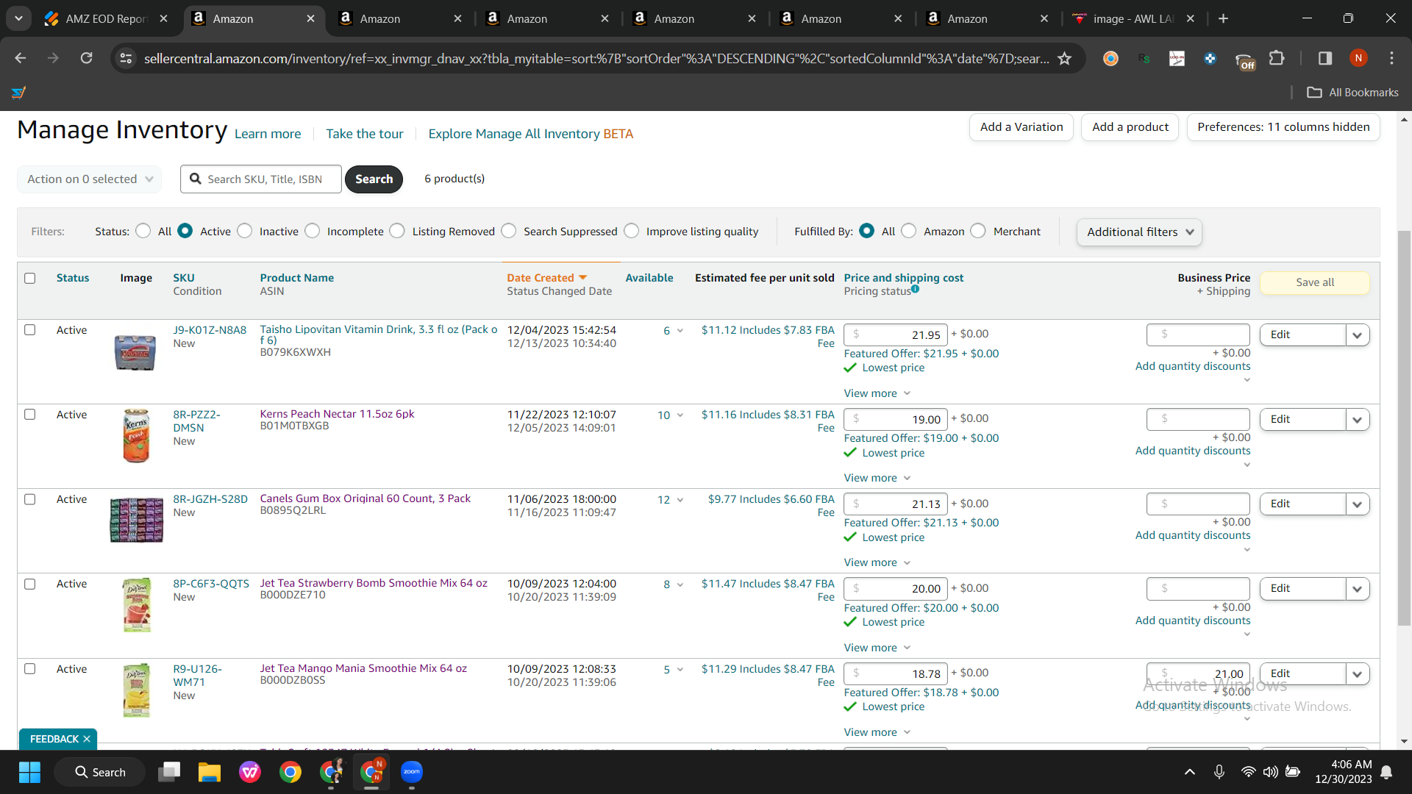Image resolution: width=1412 pixels, height=794 pixels.
Task: Select the Search Suppressed filter
Action: click(509, 231)
